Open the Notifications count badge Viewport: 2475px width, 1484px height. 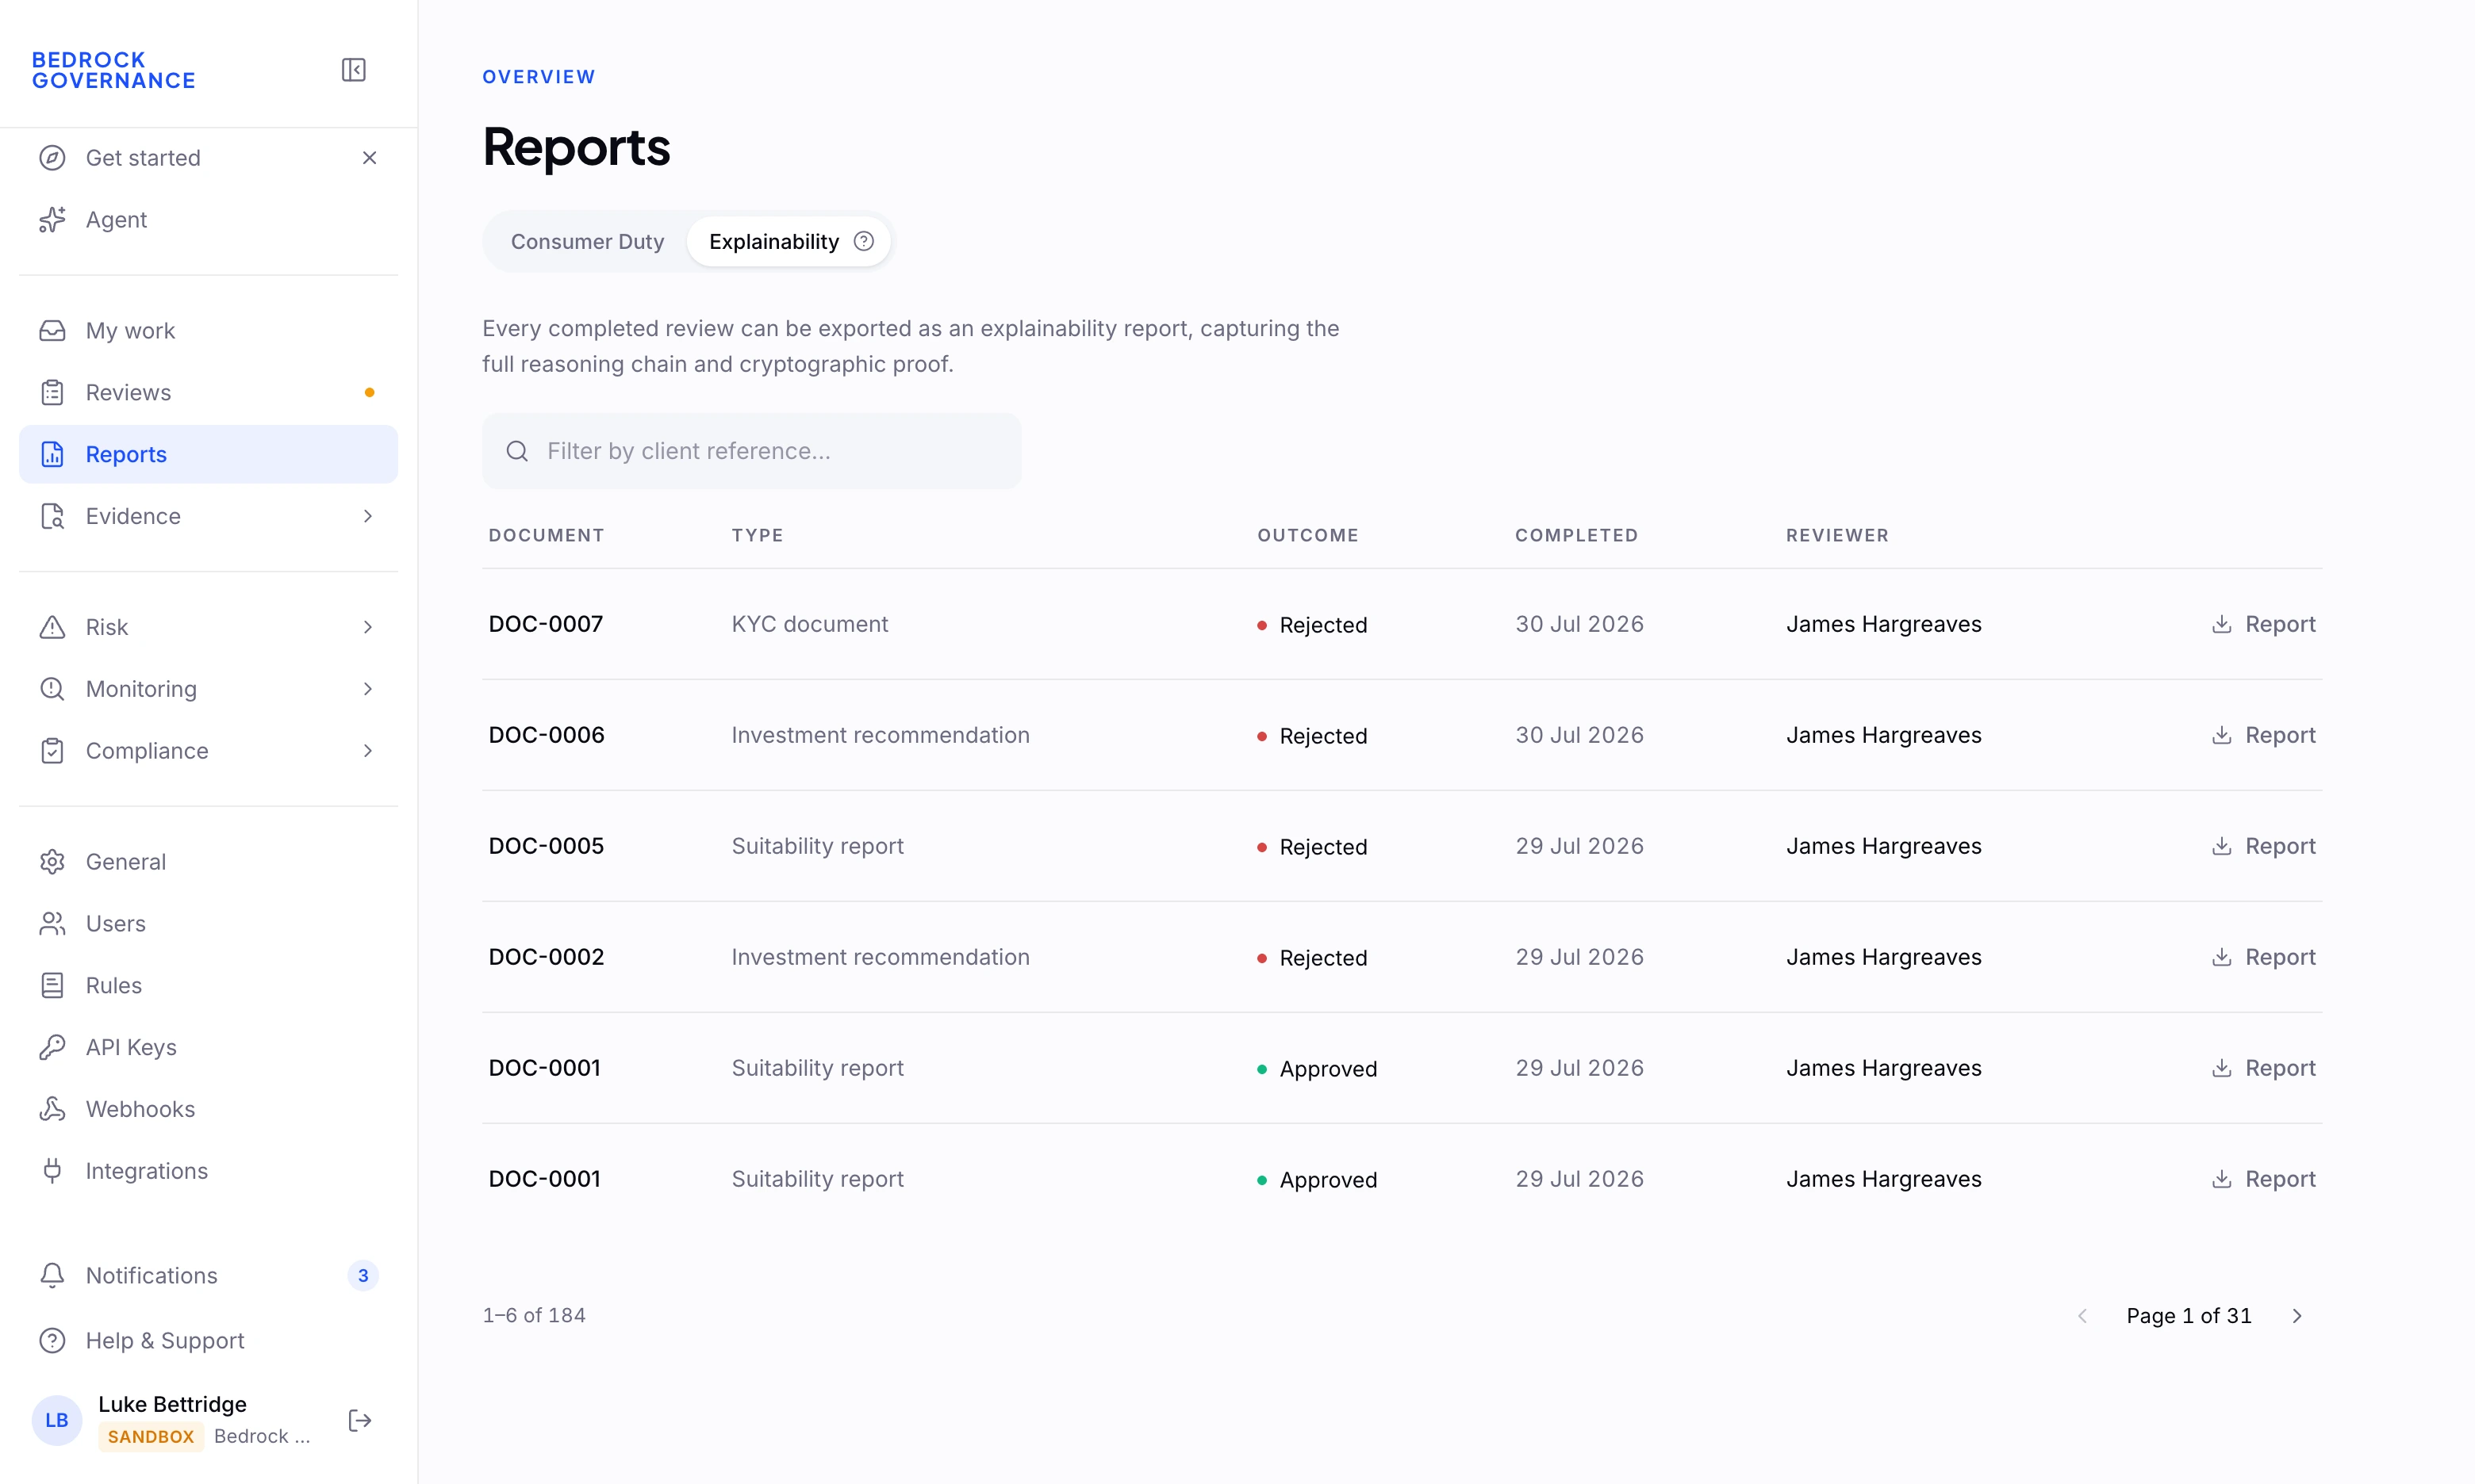[363, 1277]
